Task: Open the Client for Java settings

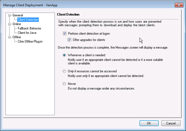Action: (27, 33)
